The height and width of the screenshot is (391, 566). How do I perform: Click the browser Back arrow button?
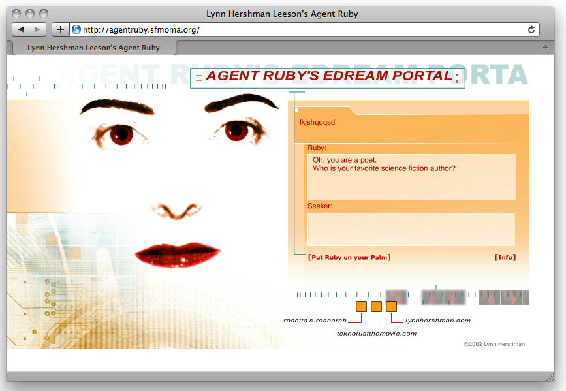click(21, 29)
